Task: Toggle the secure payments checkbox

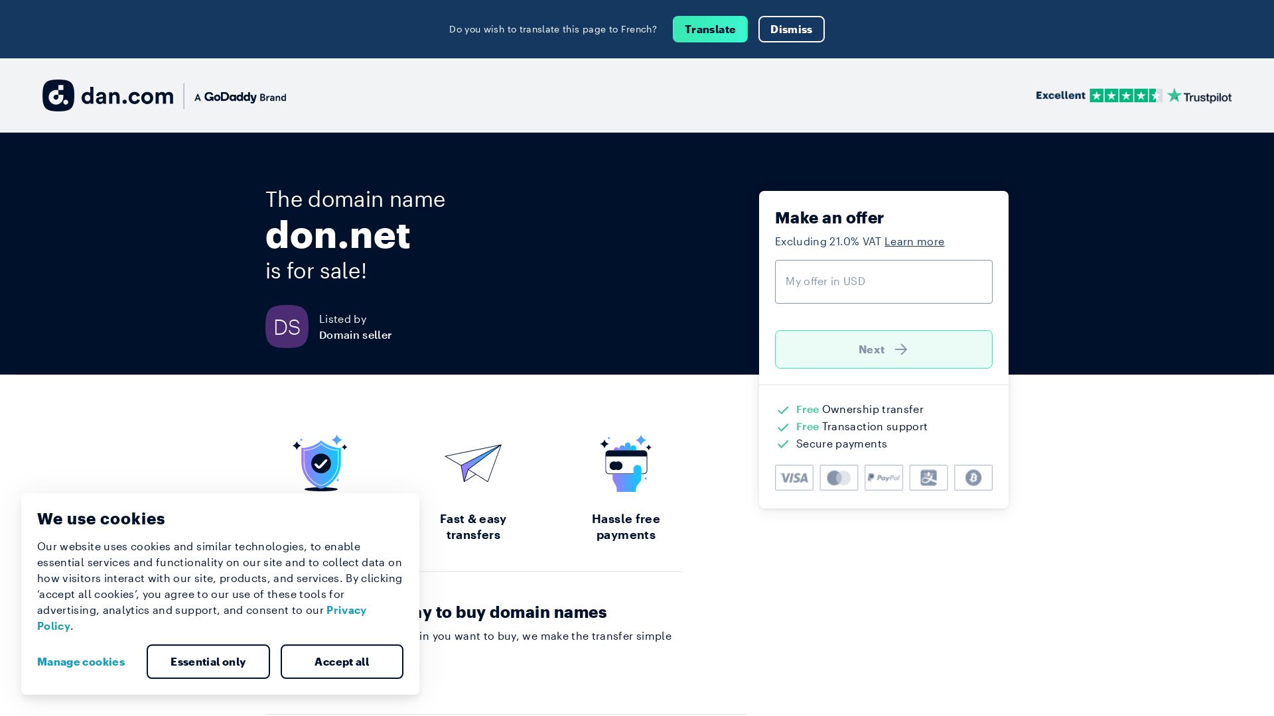Action: 782,444
